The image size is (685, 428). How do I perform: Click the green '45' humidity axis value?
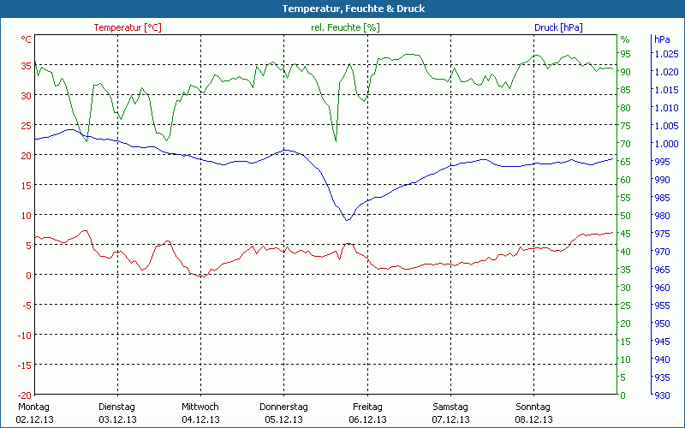pos(626,234)
